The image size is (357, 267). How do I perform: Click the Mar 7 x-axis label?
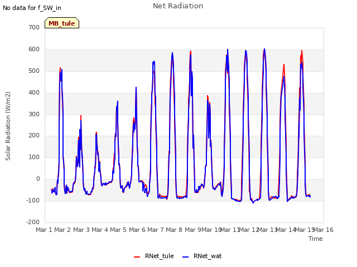point(156,230)
